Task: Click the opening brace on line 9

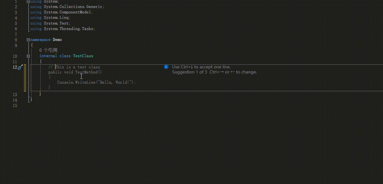Action: tap(32, 45)
